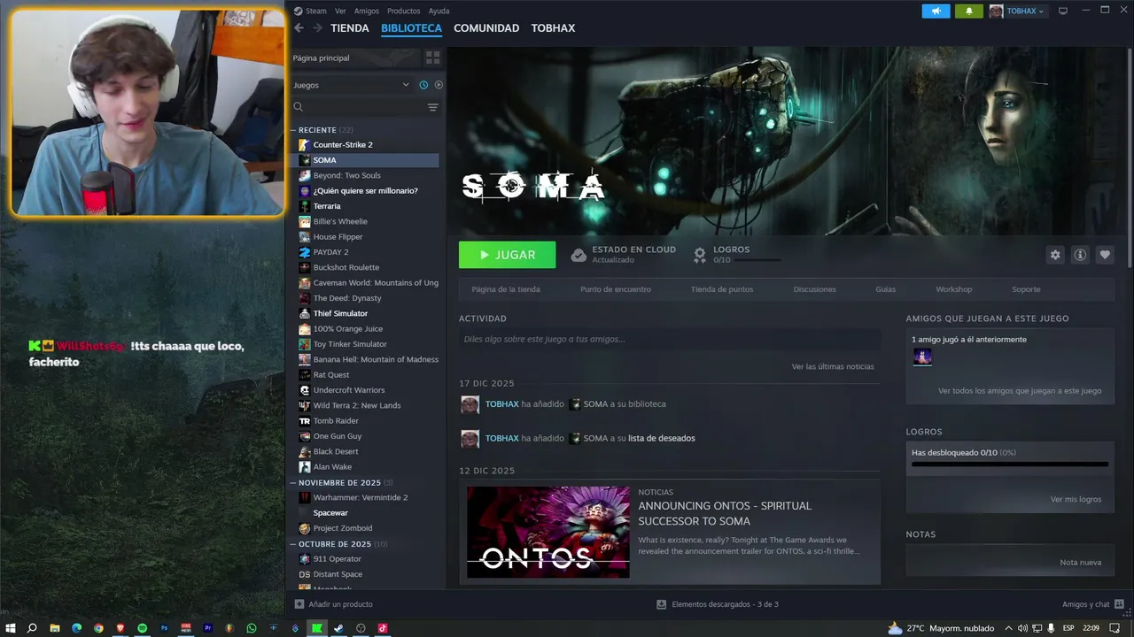1134x637 pixels.
Task: Open the Workshop link
Action: tap(954, 289)
